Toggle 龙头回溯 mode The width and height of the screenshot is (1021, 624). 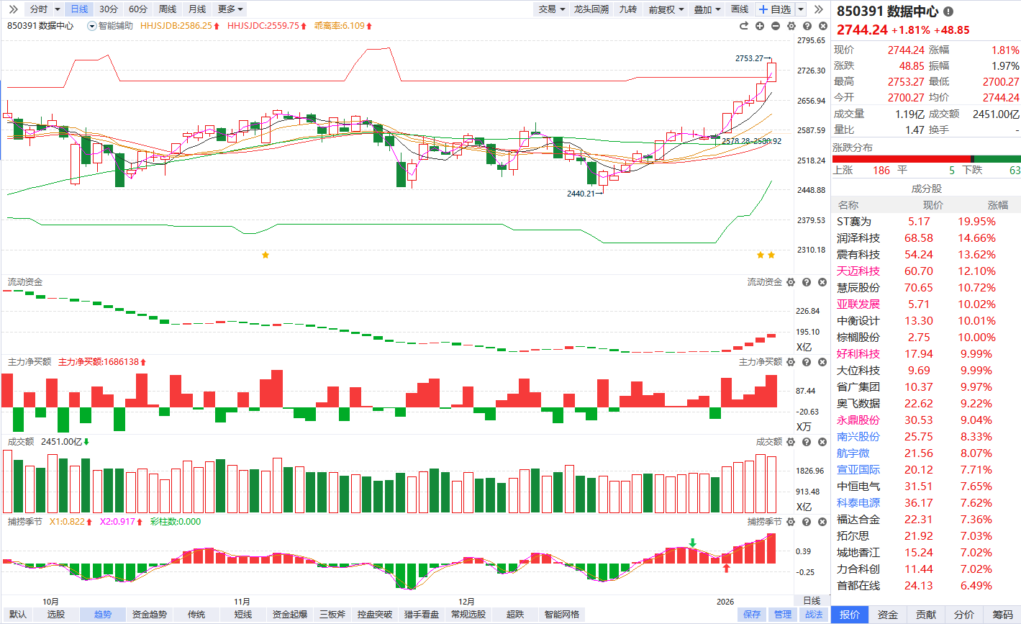tap(591, 9)
